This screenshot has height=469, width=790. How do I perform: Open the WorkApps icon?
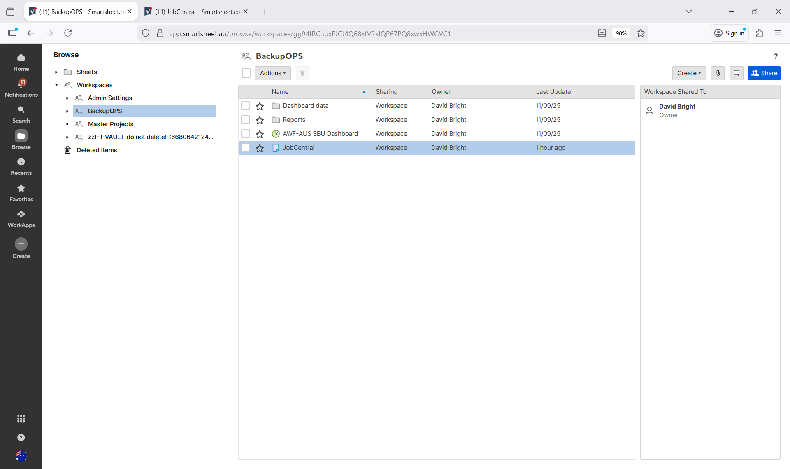(x=21, y=214)
